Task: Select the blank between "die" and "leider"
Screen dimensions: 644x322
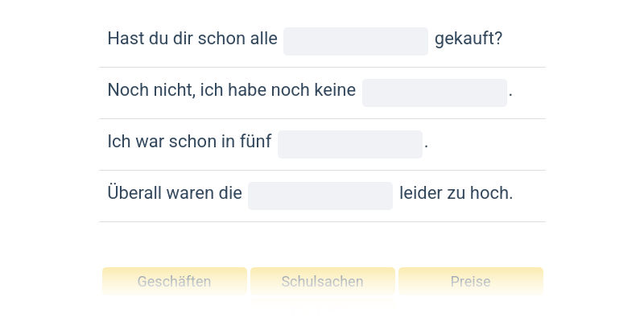Action: [x=320, y=196]
